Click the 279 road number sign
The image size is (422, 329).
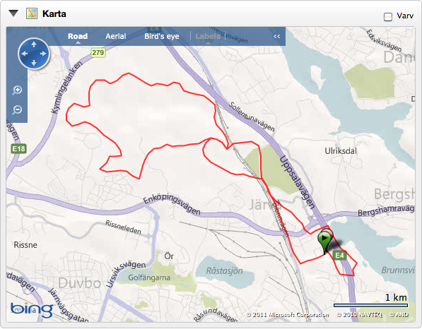coord(98,52)
